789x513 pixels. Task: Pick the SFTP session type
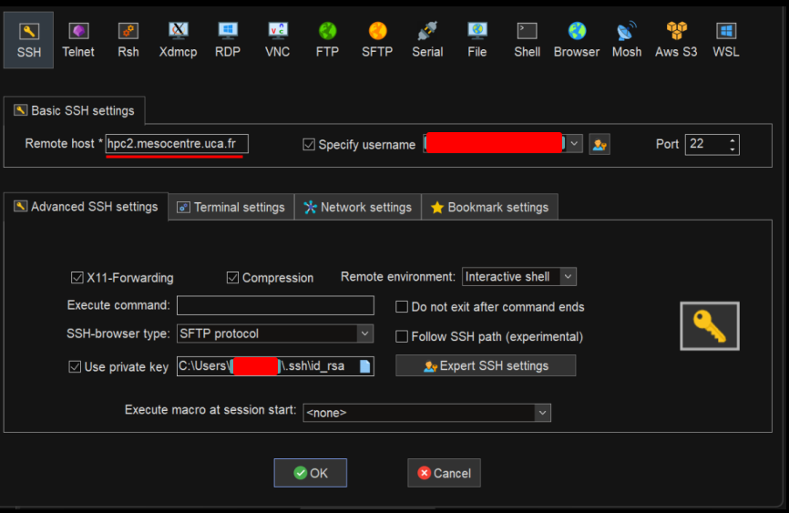click(377, 40)
